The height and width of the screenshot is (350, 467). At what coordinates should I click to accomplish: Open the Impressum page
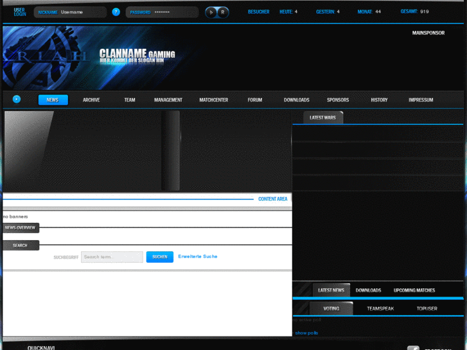click(x=421, y=100)
